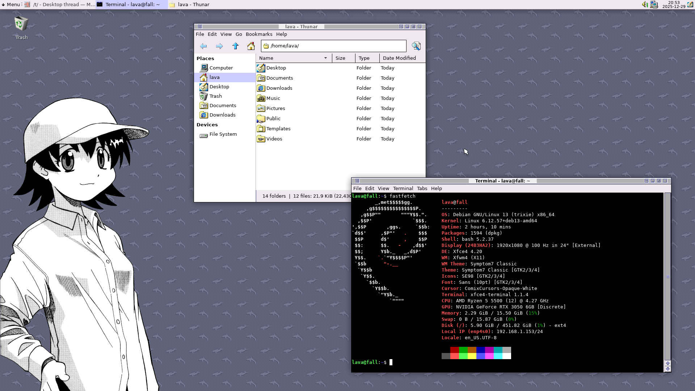This screenshot has width=695, height=391.
Task: Click the Date Modified column header
Action: pyautogui.click(x=399, y=58)
